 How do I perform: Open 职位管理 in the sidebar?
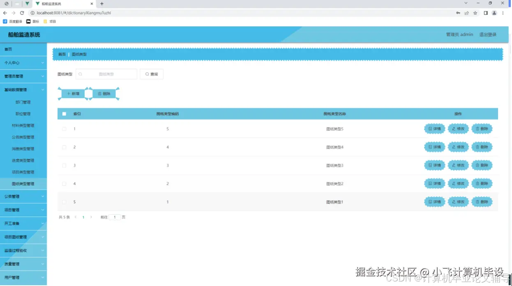23,114
